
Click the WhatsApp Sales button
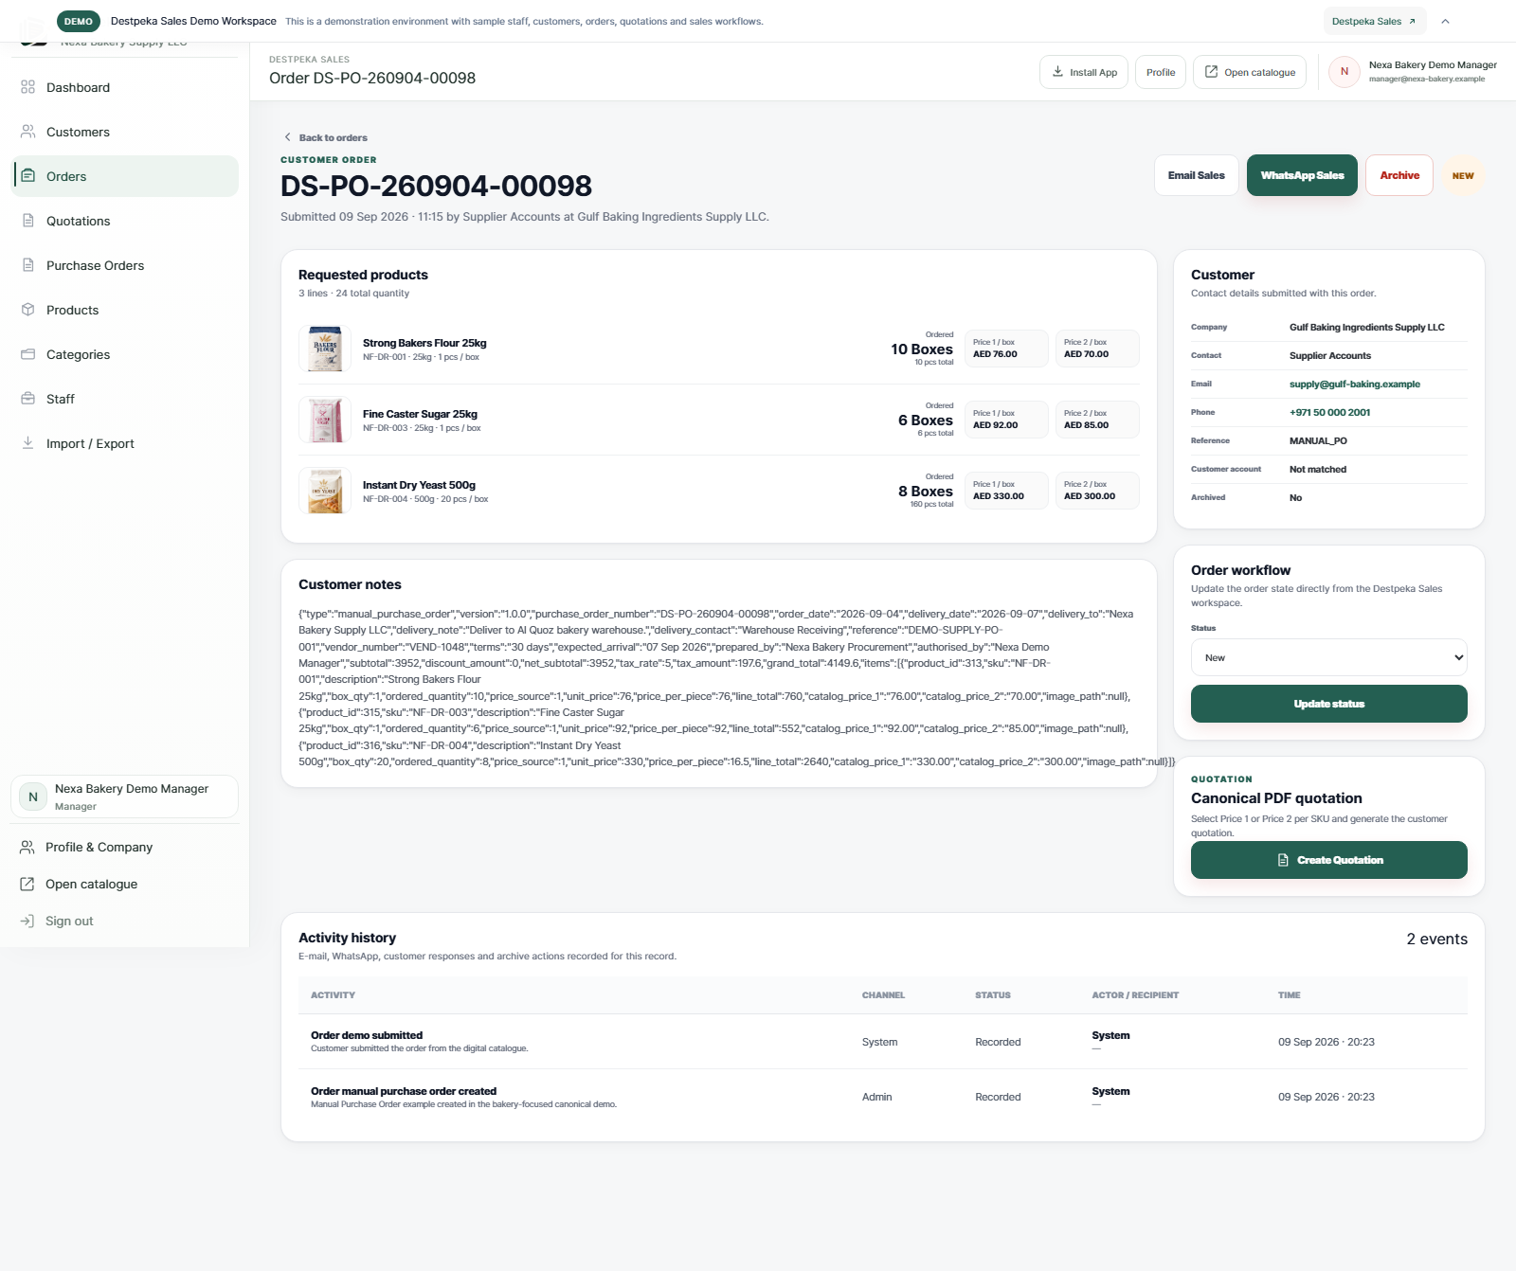point(1302,175)
